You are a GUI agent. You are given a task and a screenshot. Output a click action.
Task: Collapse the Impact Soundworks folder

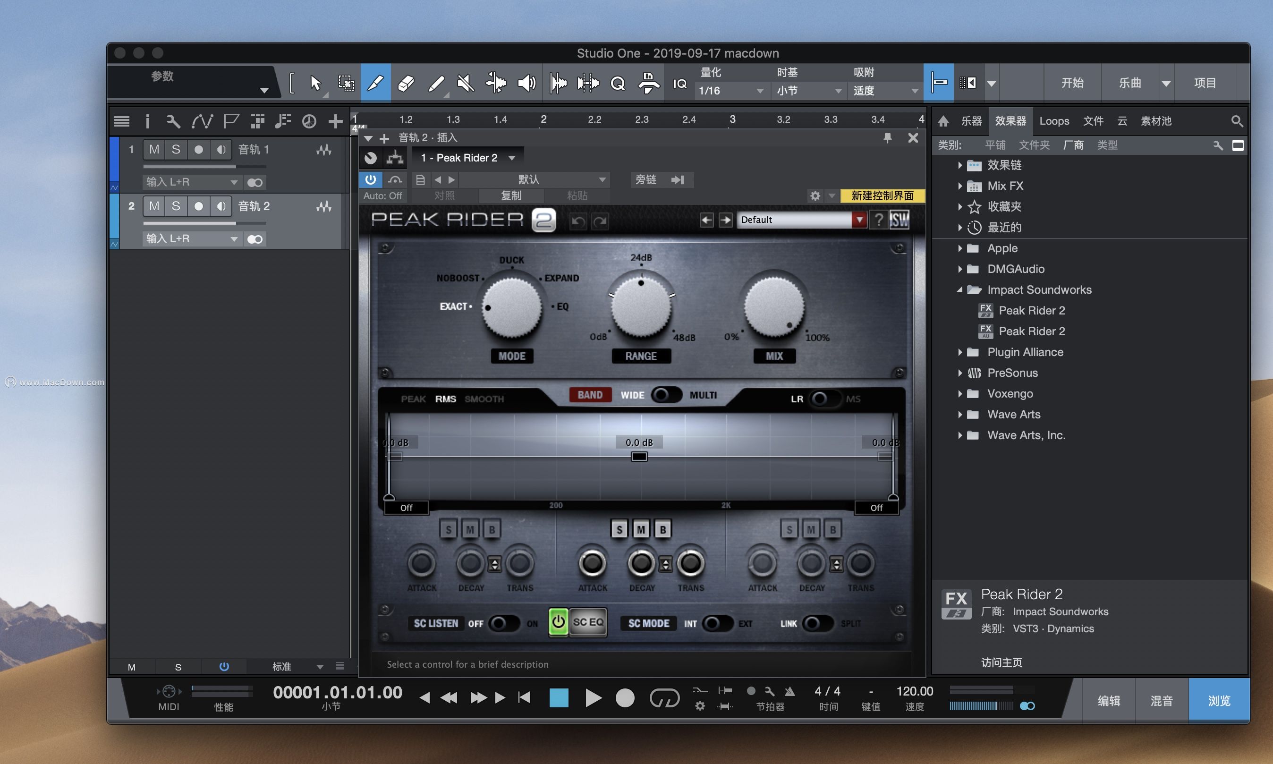point(959,290)
